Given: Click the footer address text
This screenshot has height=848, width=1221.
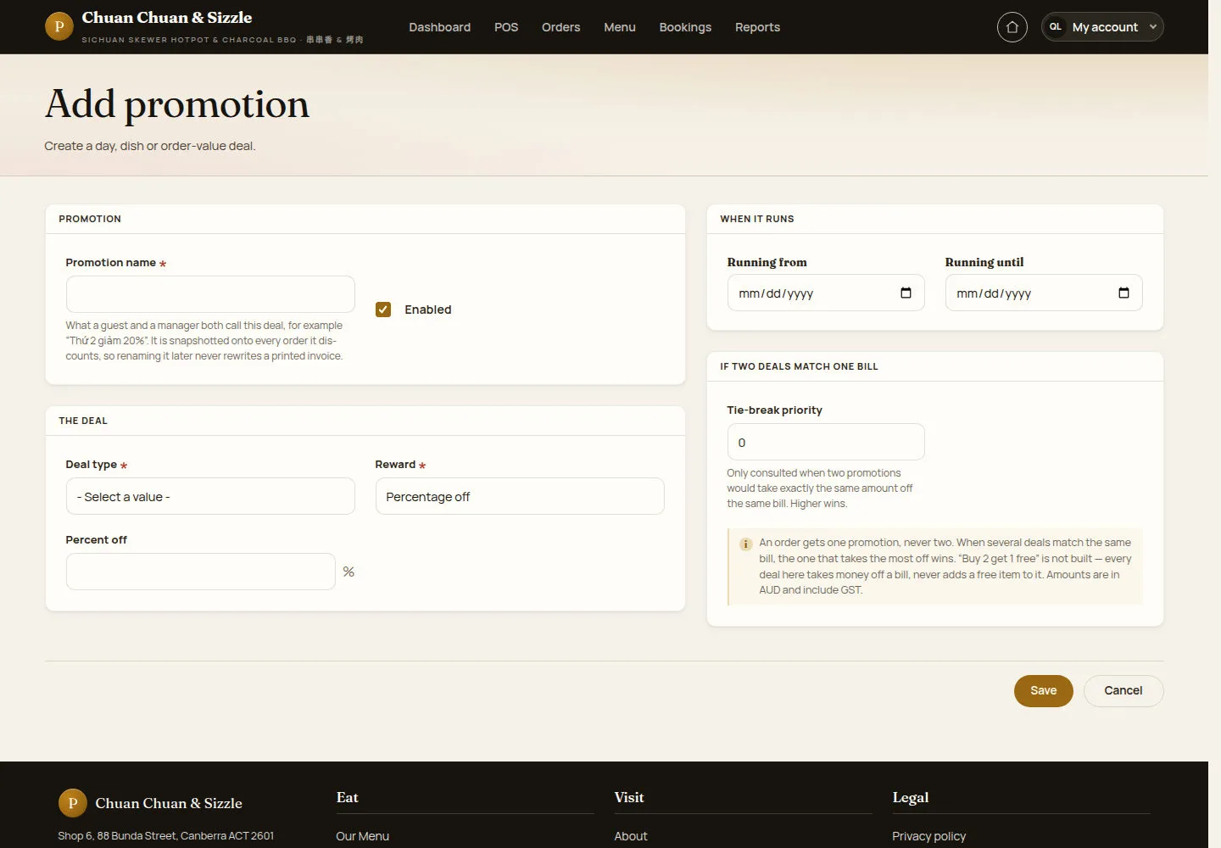Looking at the screenshot, I should 165,836.
